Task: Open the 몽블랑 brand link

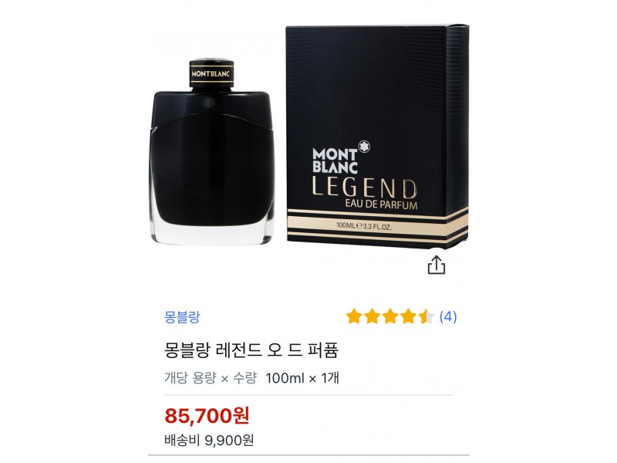Action: coord(182,317)
